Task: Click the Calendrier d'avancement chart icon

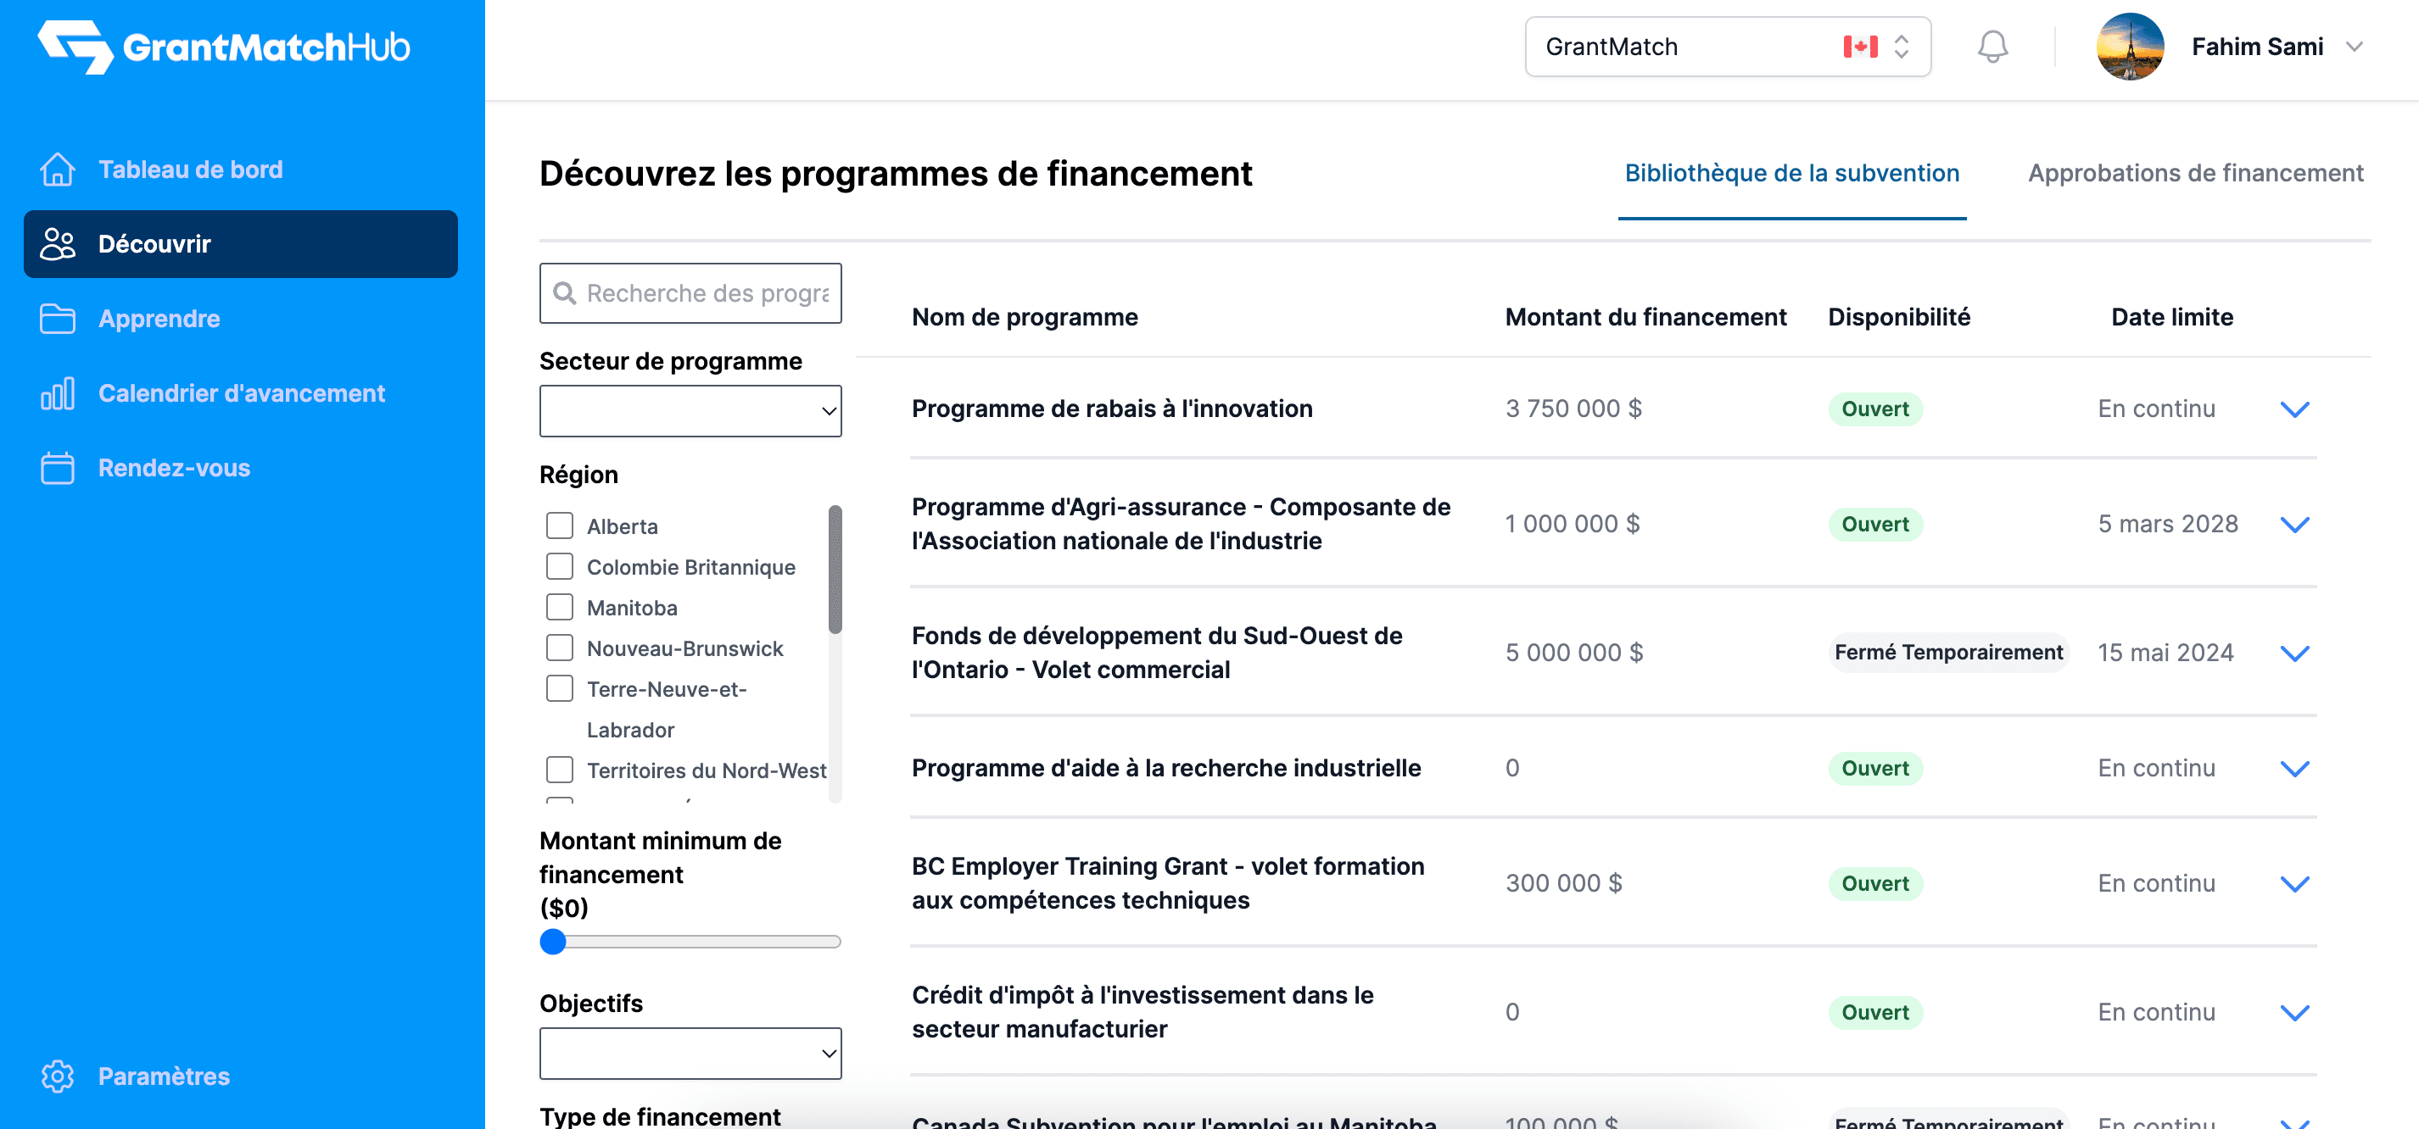Action: pos(58,393)
